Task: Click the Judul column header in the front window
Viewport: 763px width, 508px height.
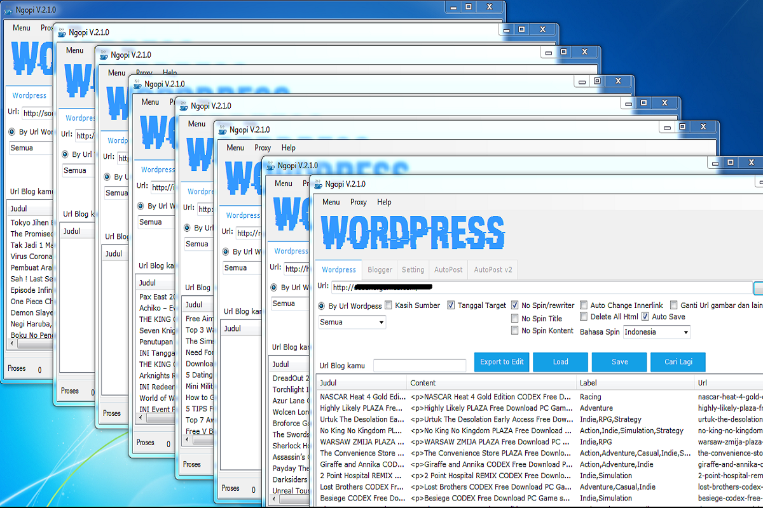Action: point(361,383)
